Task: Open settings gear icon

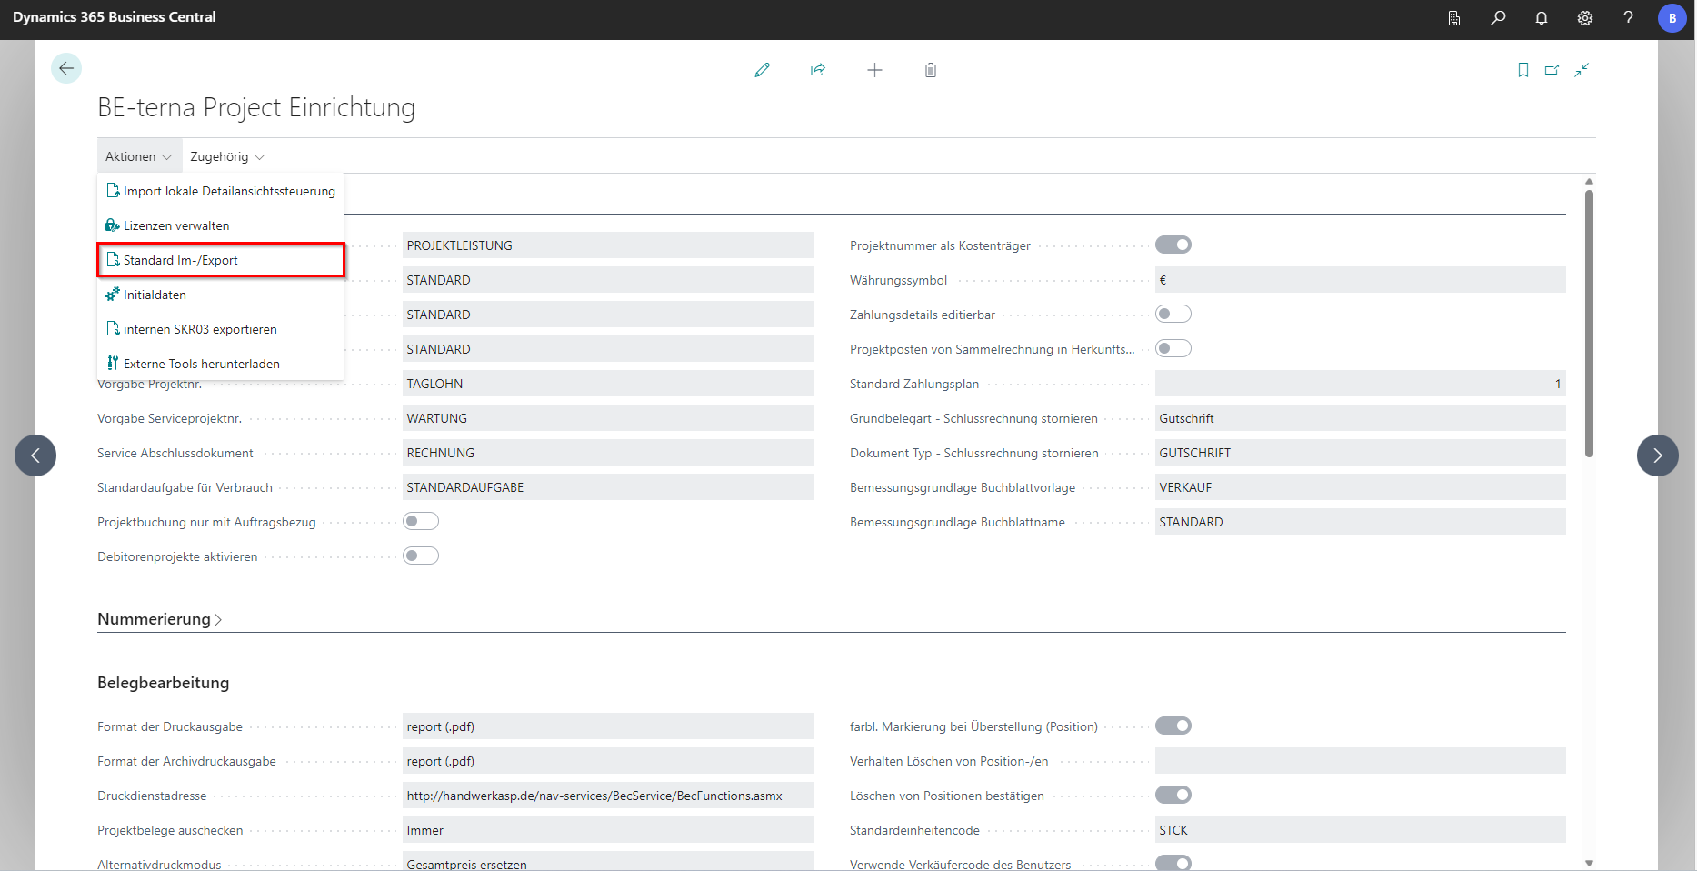Action: point(1585,18)
